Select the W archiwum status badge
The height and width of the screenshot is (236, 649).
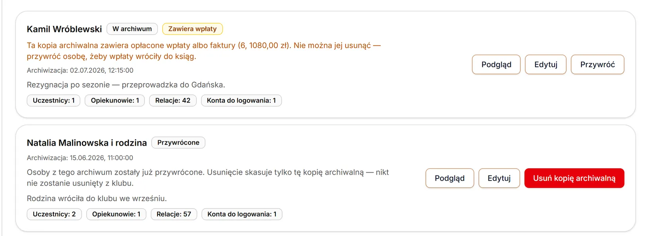point(132,29)
